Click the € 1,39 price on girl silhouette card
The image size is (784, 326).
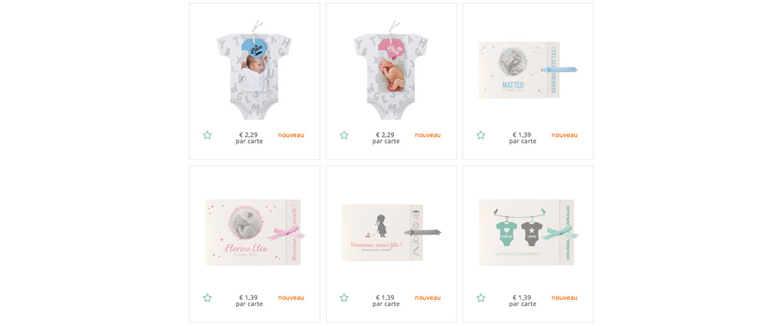pos(385,297)
